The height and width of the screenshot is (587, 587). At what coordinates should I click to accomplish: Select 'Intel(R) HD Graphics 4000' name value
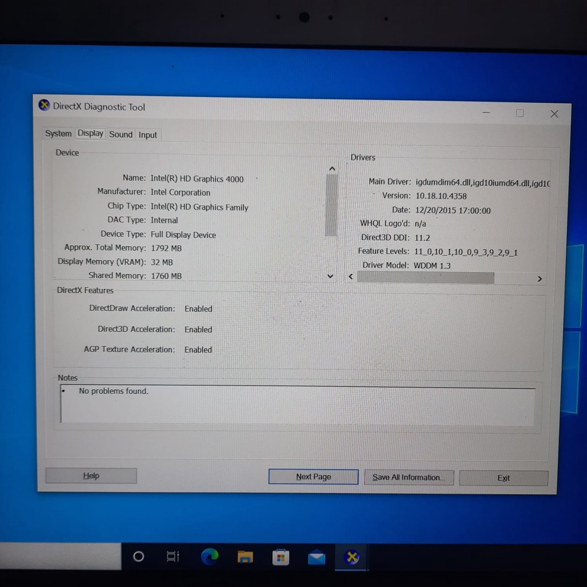tap(197, 179)
